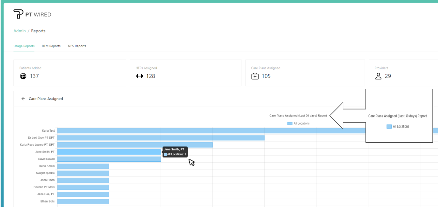Image resolution: width=438 pixels, height=208 pixels.
Task: Select the Karla Rose Lucero bar
Action: pyautogui.click(x=135, y=145)
